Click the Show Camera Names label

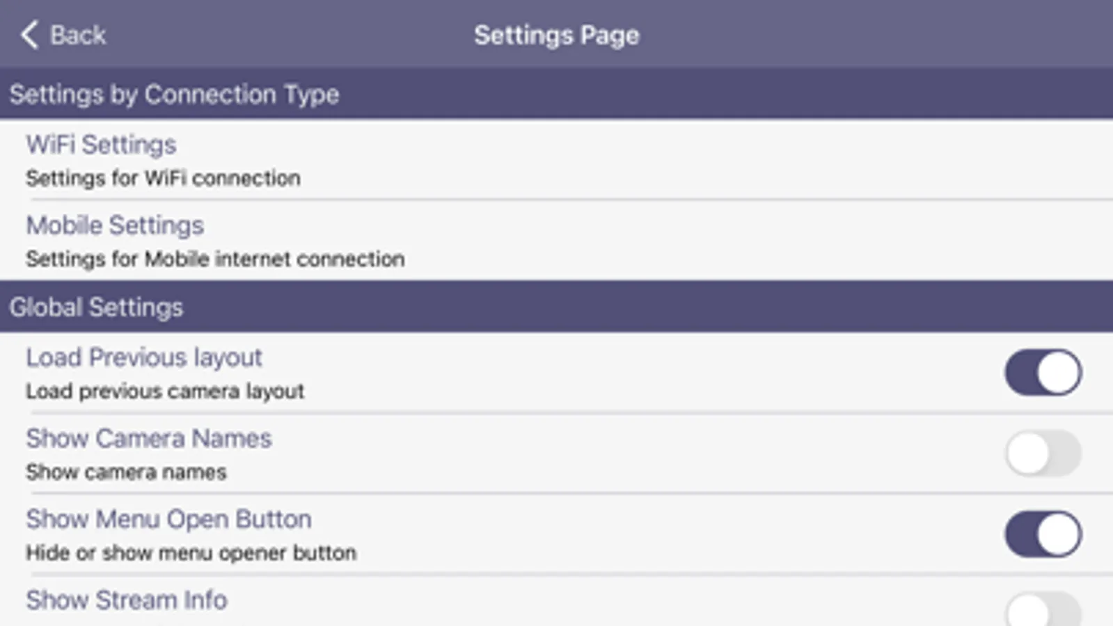pyautogui.click(x=149, y=438)
